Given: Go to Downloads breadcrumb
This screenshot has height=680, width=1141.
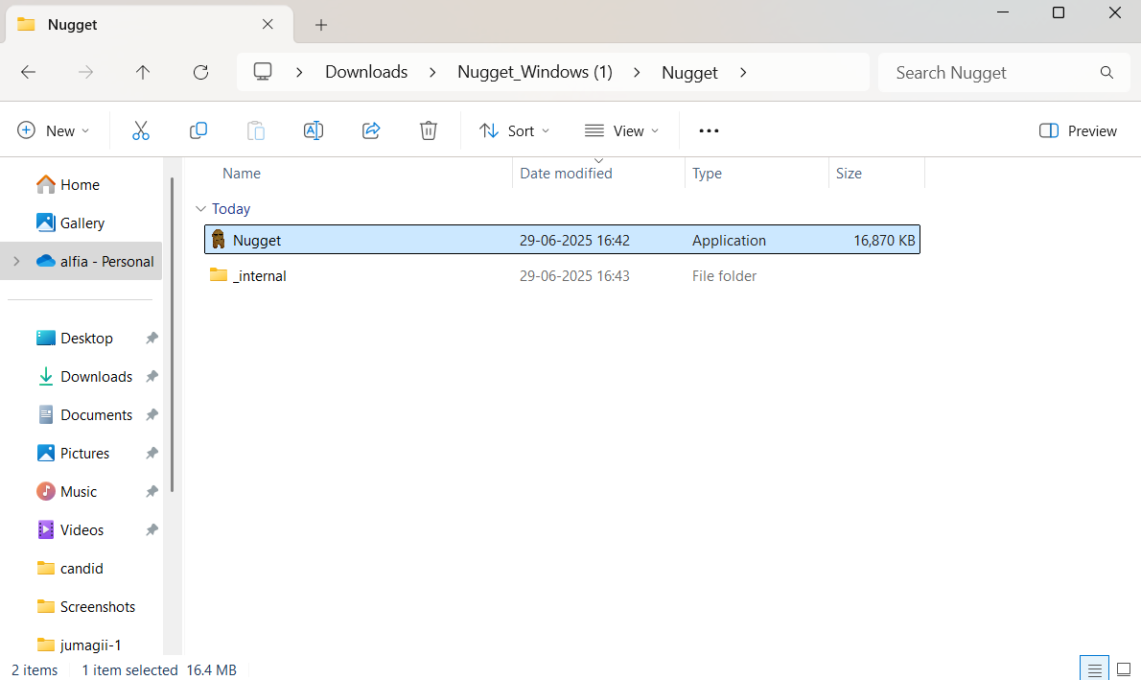Looking at the screenshot, I should tap(366, 72).
